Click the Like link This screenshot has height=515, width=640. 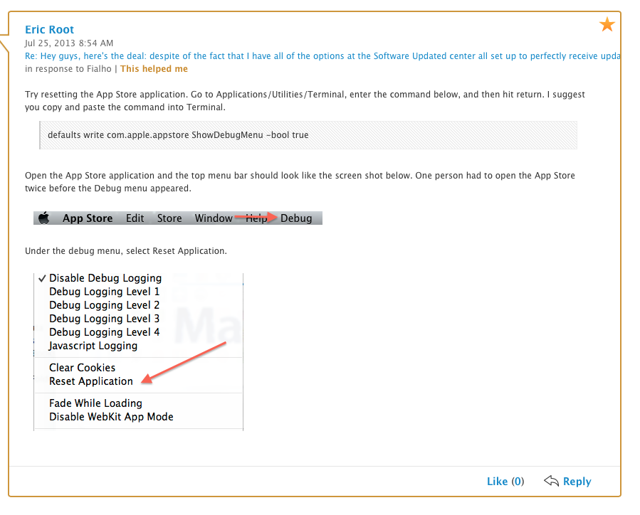pyautogui.click(x=497, y=481)
